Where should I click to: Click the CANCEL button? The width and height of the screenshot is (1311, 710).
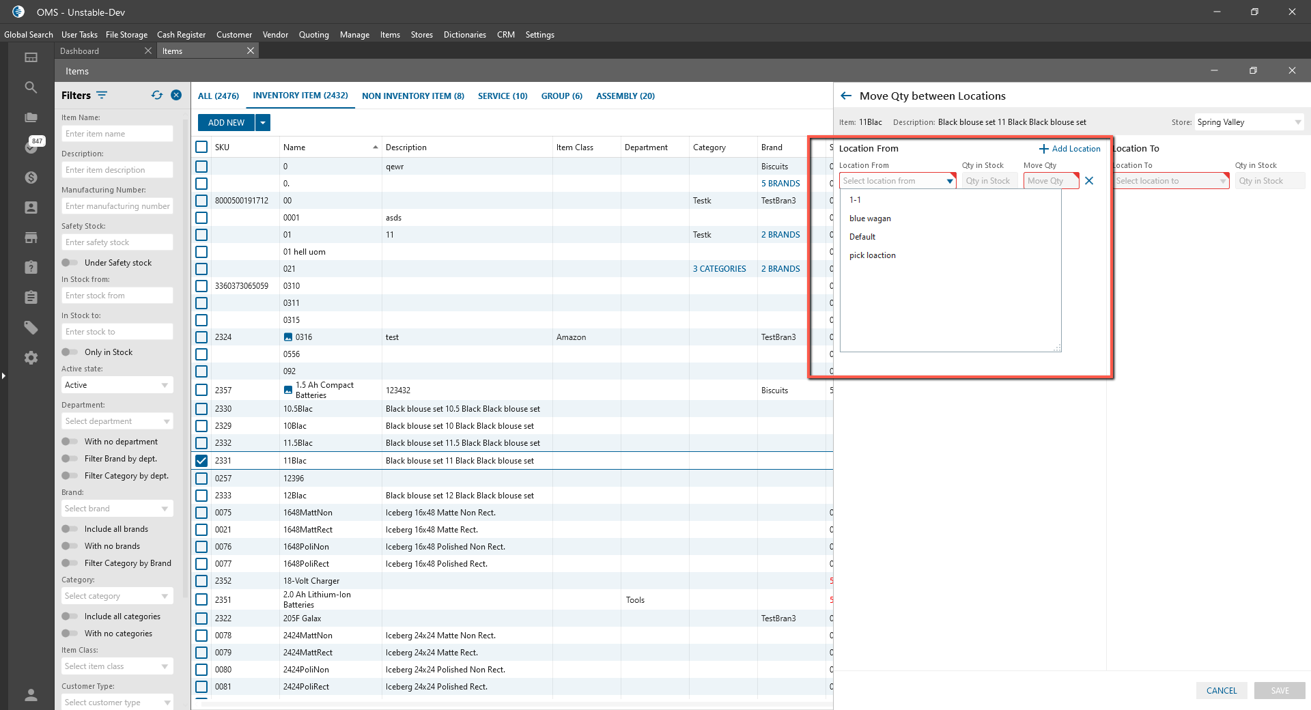click(x=1221, y=690)
